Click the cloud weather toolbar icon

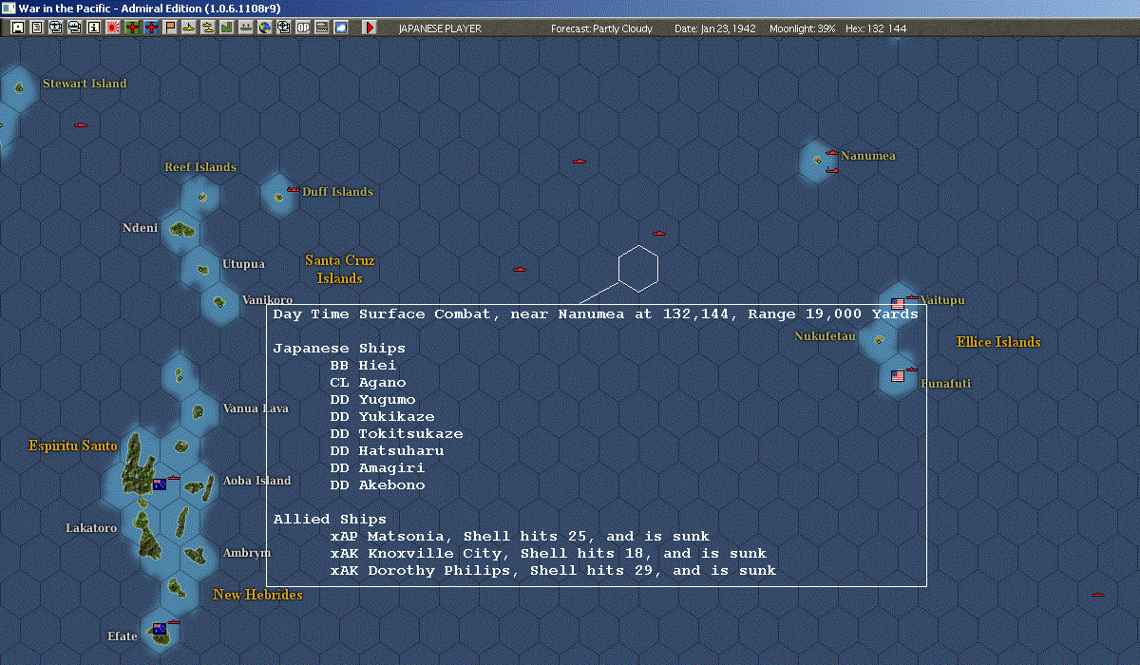340,28
